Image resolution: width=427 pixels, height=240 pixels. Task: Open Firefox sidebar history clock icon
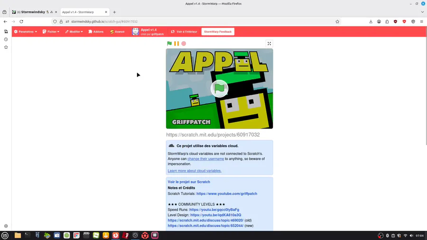[x=6, y=39]
